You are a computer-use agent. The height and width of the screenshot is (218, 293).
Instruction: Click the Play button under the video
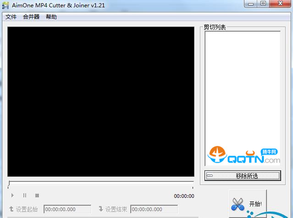click(12, 196)
